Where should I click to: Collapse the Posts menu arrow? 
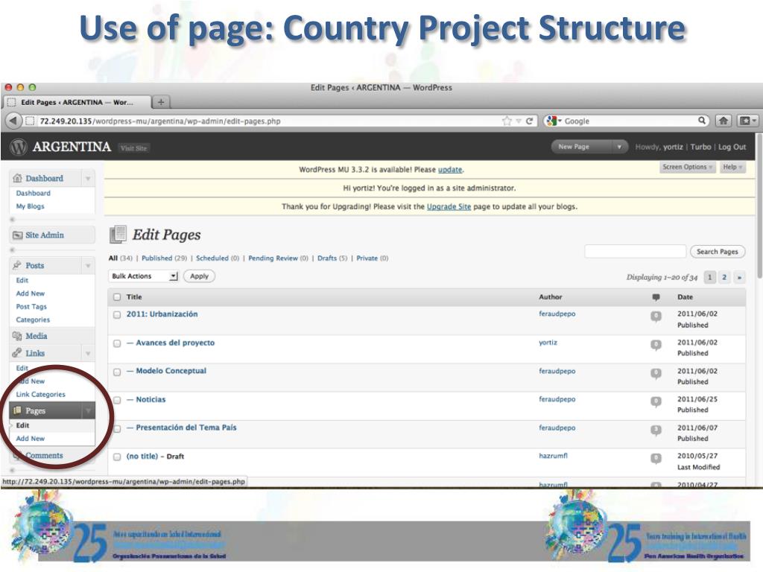(88, 266)
